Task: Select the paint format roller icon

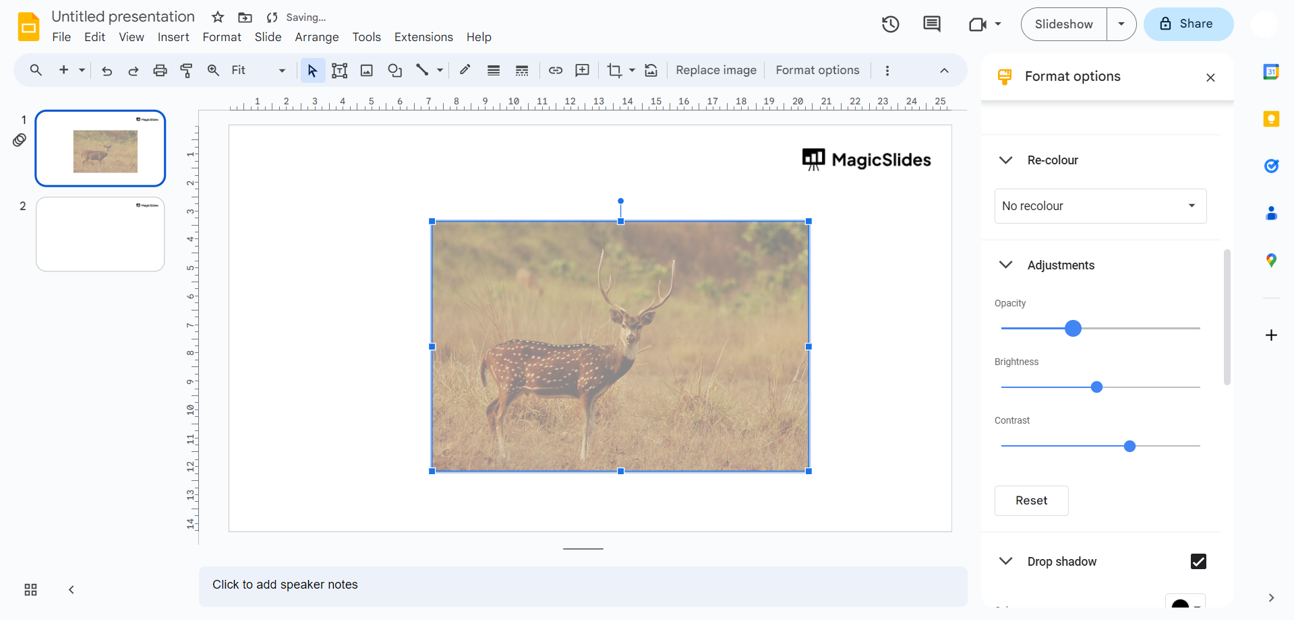Action: (187, 71)
